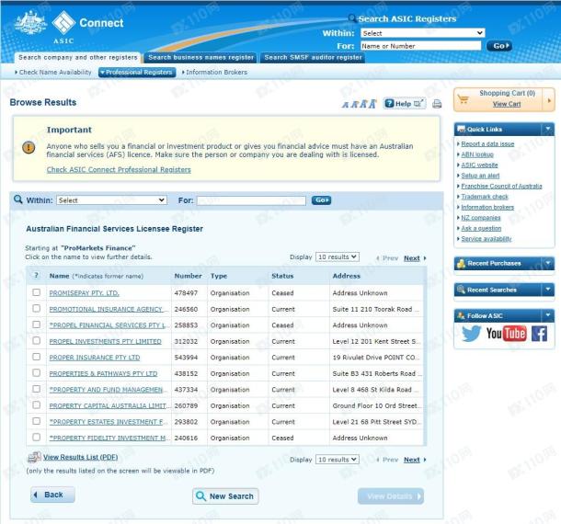
Task: Switch to Search business names register tab
Action: pos(200,58)
